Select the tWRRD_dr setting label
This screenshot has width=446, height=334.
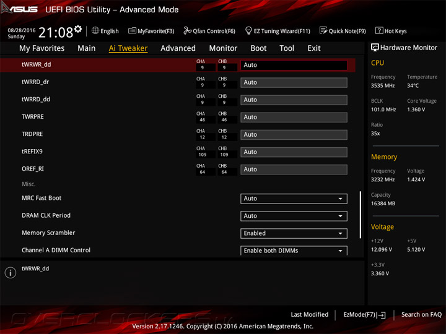coord(35,82)
